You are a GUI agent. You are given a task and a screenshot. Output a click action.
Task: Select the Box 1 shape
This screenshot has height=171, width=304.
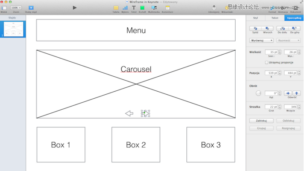61,145
